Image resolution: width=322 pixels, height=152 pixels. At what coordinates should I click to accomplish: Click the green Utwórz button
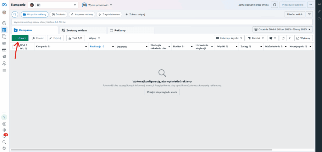click(20, 38)
